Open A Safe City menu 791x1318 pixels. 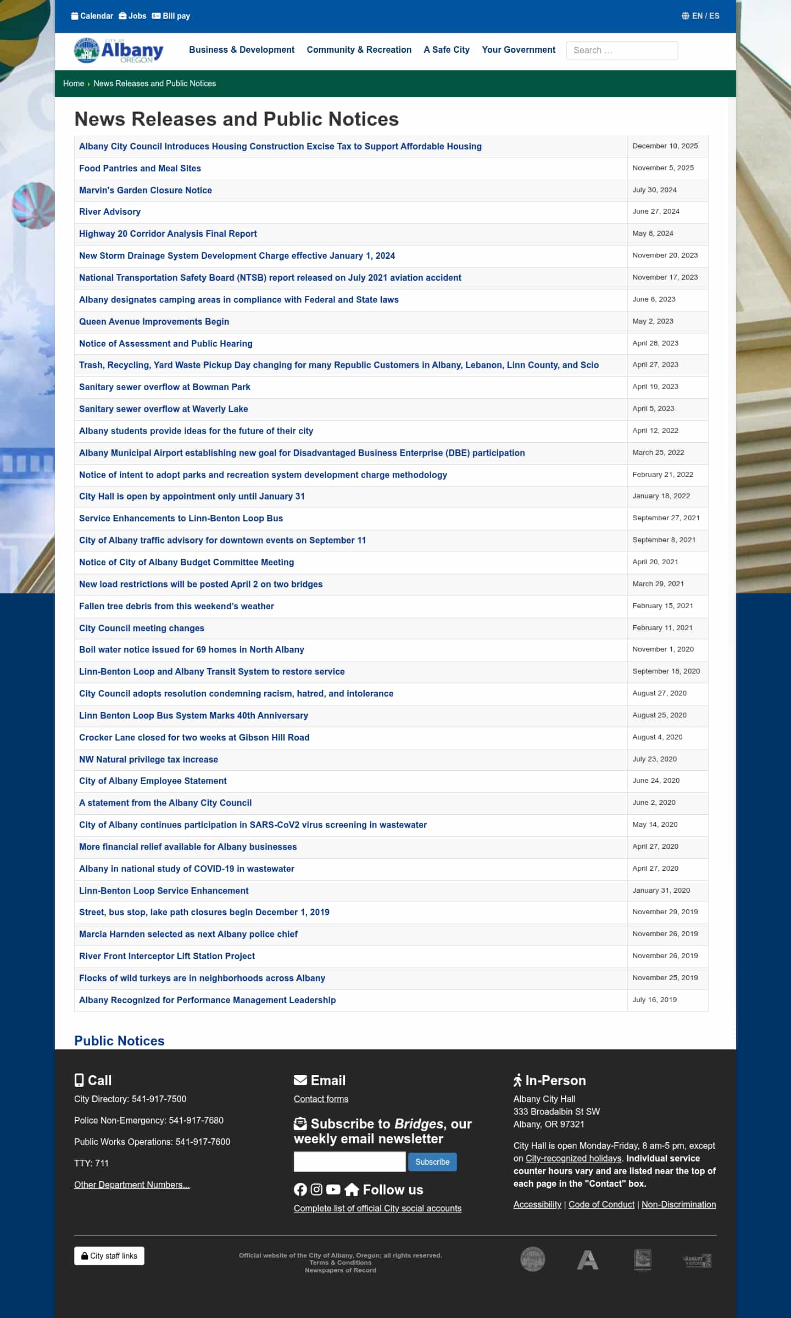(447, 50)
